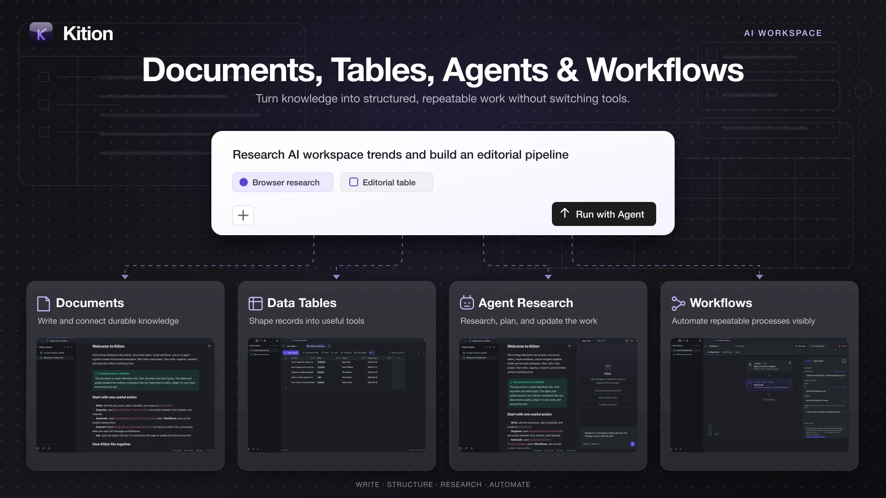This screenshot has width=886, height=498.
Task: Click the Workflows branch icon
Action: click(x=678, y=303)
